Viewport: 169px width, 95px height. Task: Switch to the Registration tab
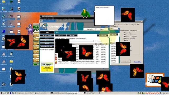90,29
